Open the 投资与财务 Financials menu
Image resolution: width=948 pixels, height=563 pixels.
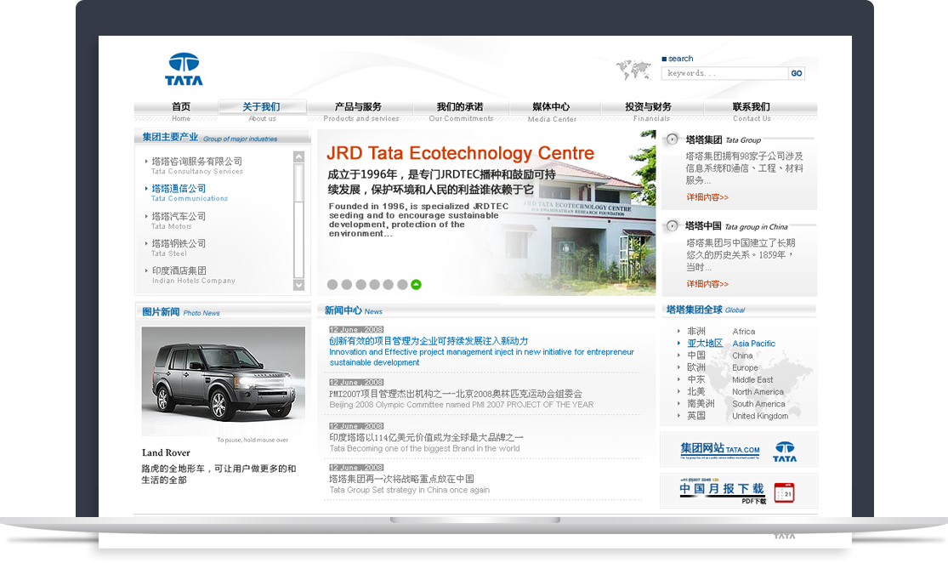(x=650, y=111)
